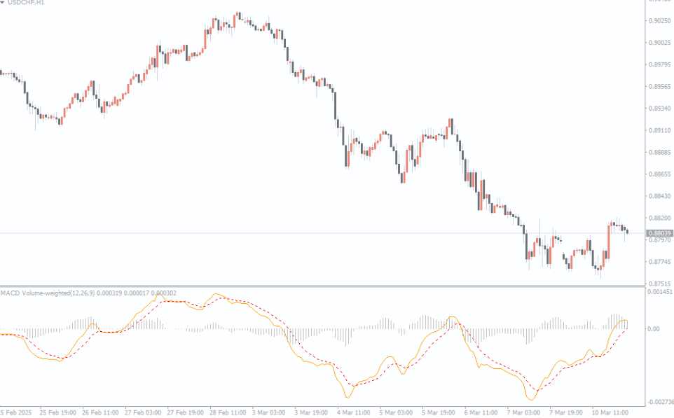Click the 0.89110 price axis label
674x418 pixels.
pos(660,130)
